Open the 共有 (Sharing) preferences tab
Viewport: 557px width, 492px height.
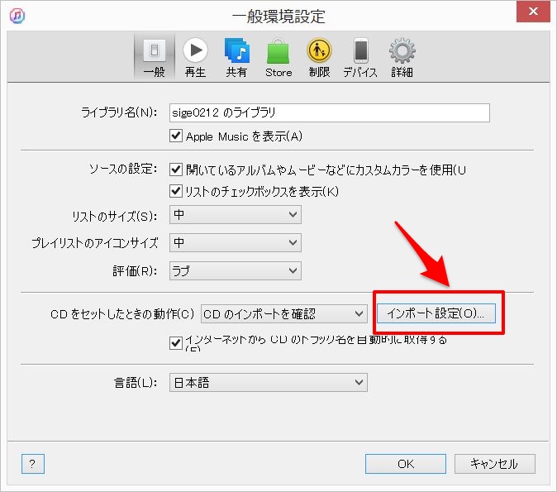(236, 57)
